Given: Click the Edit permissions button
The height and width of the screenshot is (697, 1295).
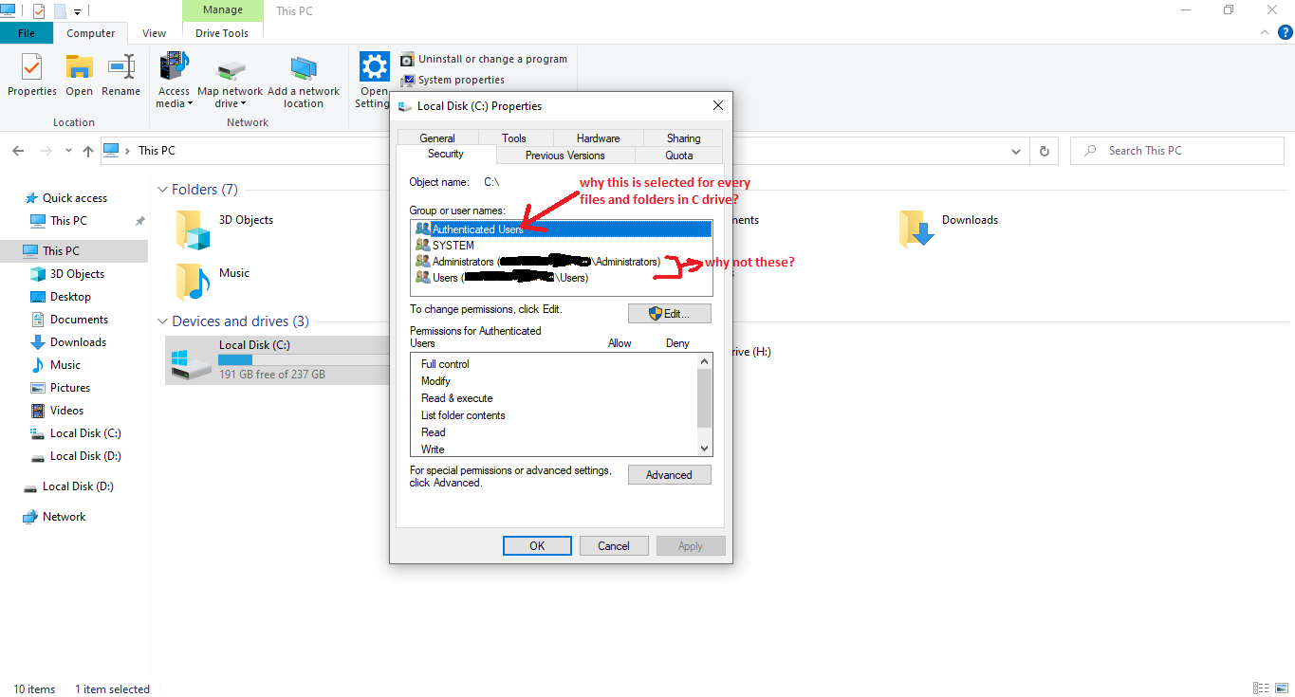Looking at the screenshot, I should coord(669,313).
